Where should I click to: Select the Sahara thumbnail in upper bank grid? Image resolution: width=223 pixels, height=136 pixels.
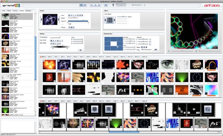(196, 65)
